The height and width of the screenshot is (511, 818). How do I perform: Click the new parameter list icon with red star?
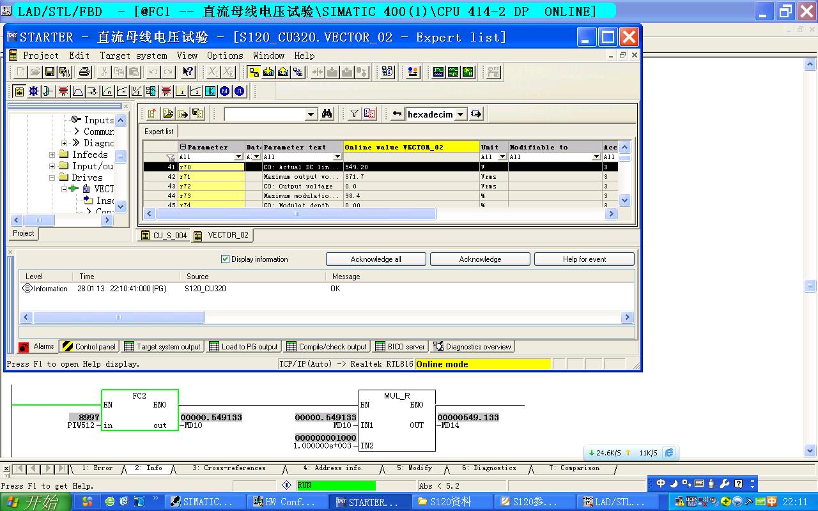pos(153,114)
